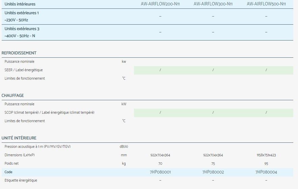Click the 'kW' unit in CHAUFFAGE
The image size is (298, 189).
tap(124, 104)
